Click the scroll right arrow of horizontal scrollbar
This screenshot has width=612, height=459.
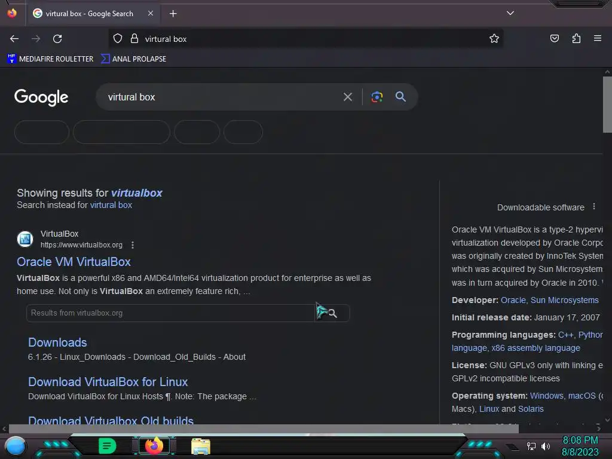(598, 429)
